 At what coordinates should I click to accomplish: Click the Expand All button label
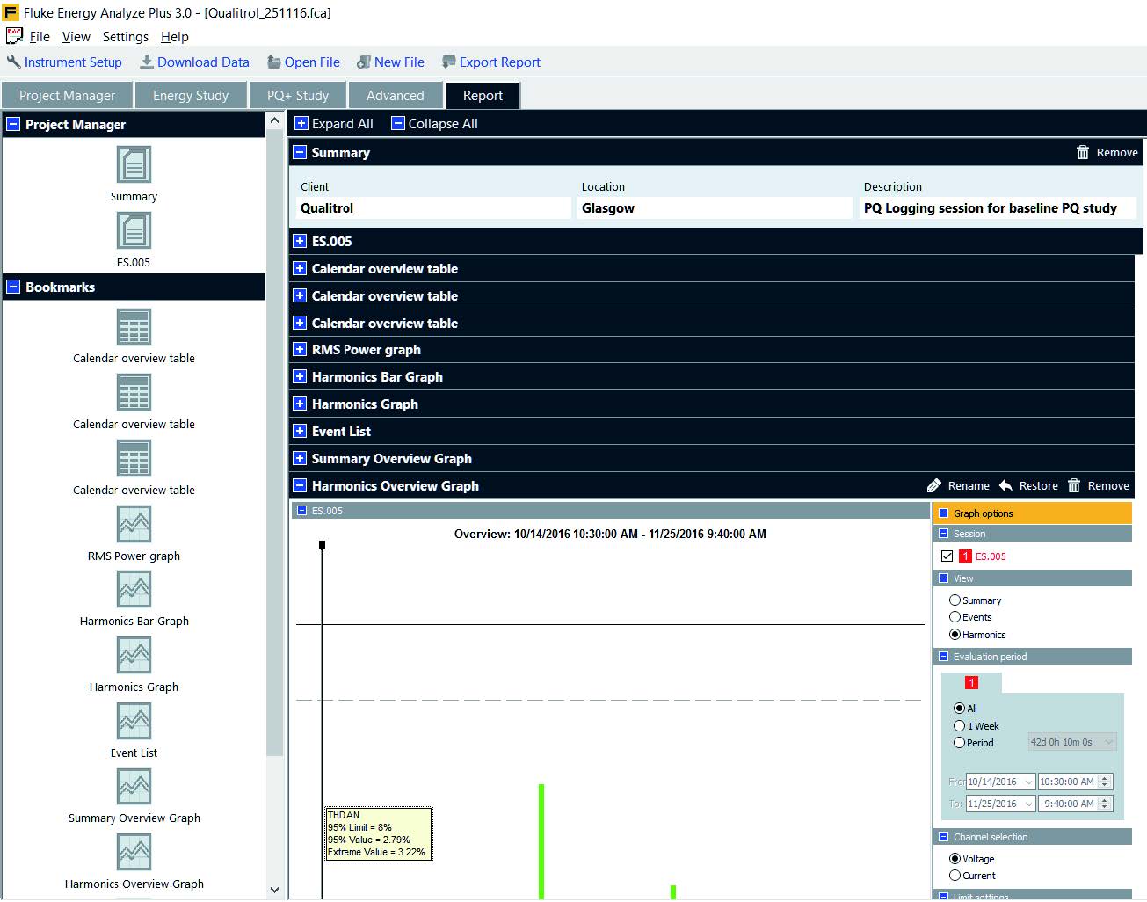tap(343, 123)
